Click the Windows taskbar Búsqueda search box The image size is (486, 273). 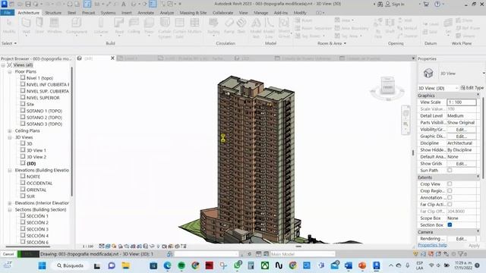tap(71, 265)
